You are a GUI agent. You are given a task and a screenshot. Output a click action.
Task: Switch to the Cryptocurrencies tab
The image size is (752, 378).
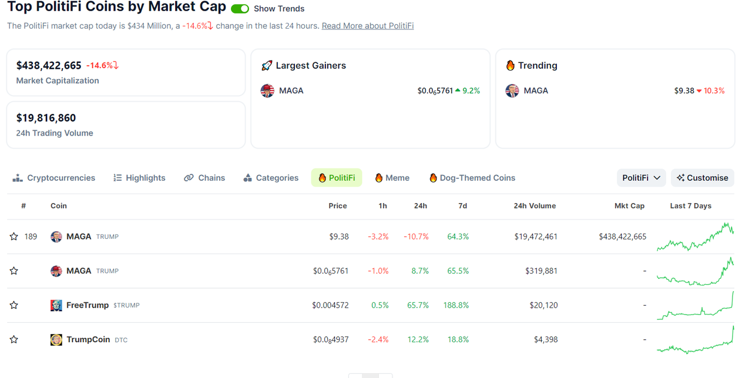54,178
